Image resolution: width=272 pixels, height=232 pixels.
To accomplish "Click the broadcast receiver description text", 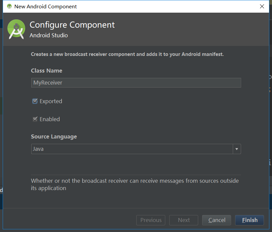I will pos(127,54).
